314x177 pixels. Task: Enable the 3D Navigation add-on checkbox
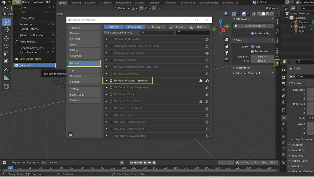click(x=111, y=39)
